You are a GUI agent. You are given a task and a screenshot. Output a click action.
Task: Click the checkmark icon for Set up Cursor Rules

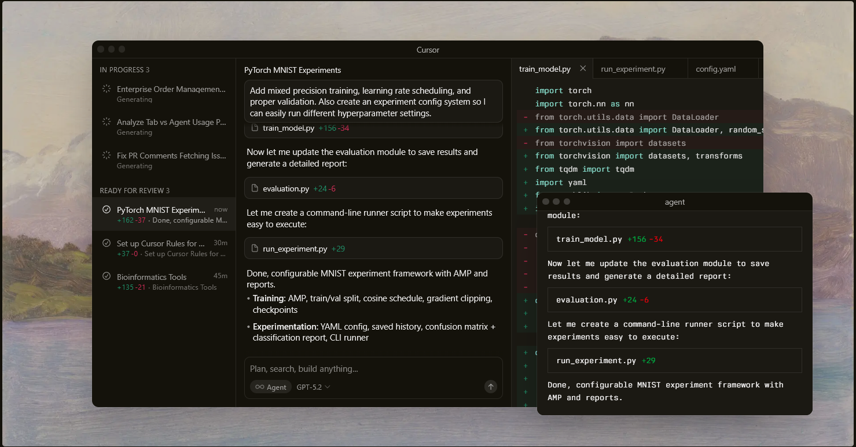[x=106, y=243]
